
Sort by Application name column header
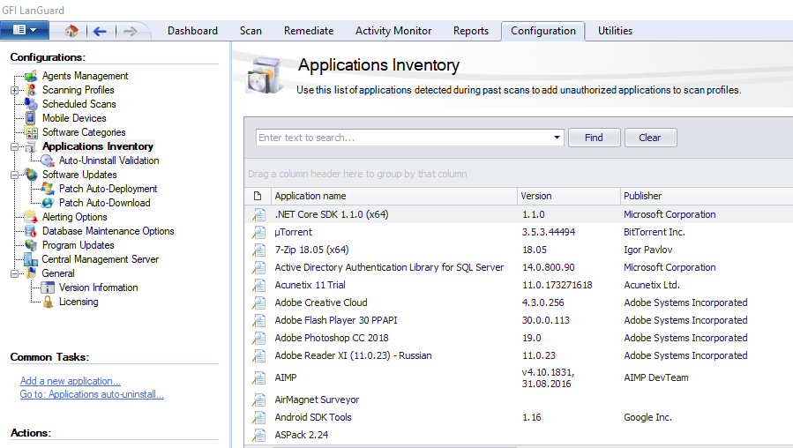click(394, 196)
